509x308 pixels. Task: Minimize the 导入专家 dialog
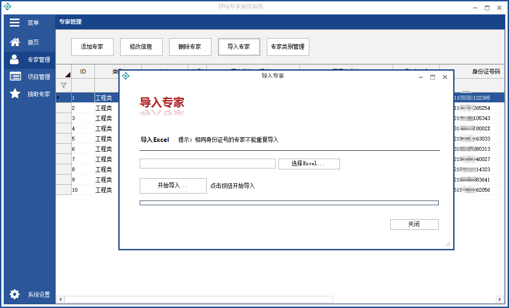(421, 77)
